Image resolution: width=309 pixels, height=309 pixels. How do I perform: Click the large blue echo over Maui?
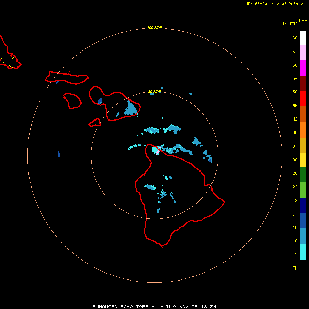[130, 108]
